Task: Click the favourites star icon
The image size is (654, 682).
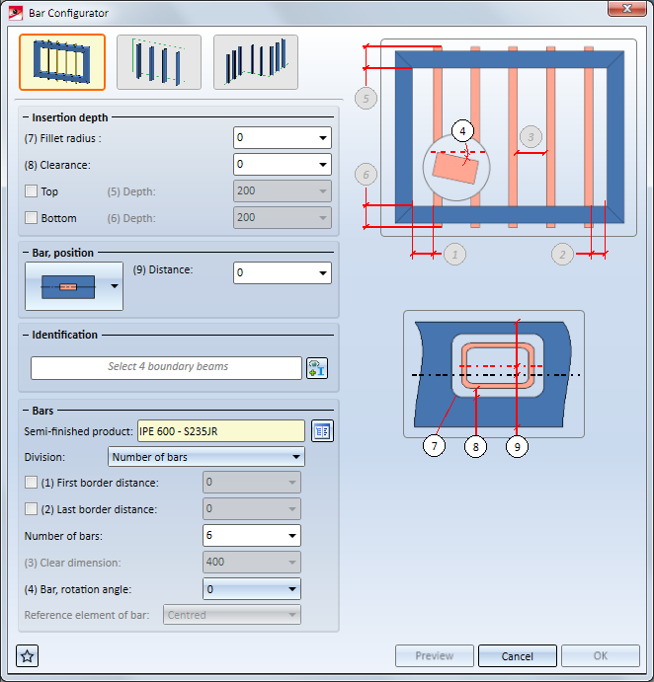Action: pos(27,655)
